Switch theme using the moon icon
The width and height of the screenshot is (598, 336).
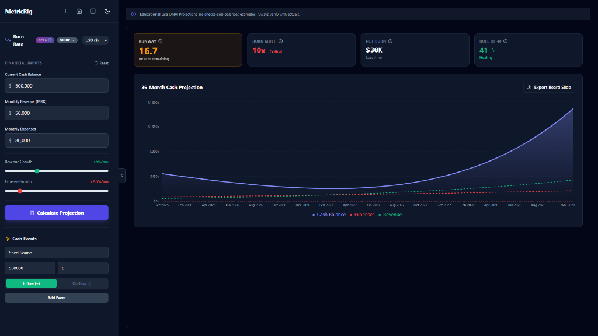click(x=107, y=11)
